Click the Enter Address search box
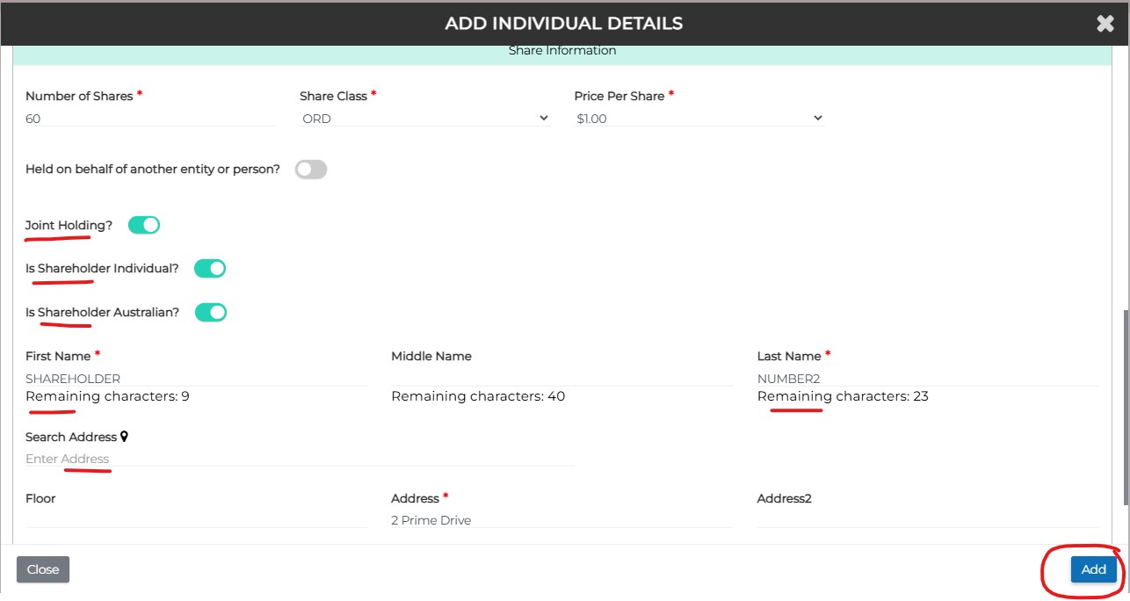Viewport: 1130px width, 601px height. (300, 459)
